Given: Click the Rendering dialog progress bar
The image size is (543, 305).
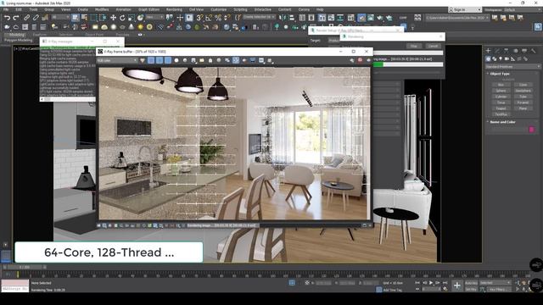Looking at the screenshot, I should (408, 64).
